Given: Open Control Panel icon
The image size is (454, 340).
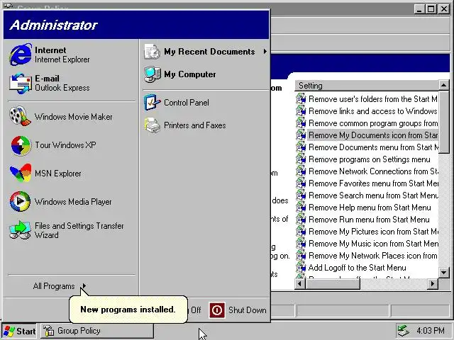Looking at the screenshot, I should pyautogui.click(x=152, y=103).
